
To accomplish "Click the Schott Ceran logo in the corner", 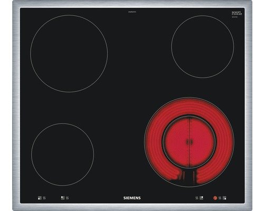I will click(237, 13).
